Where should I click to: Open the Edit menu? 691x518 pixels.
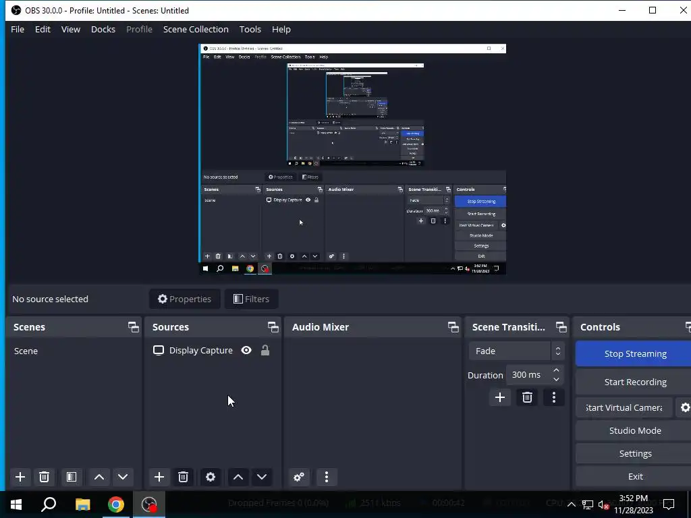click(x=43, y=30)
